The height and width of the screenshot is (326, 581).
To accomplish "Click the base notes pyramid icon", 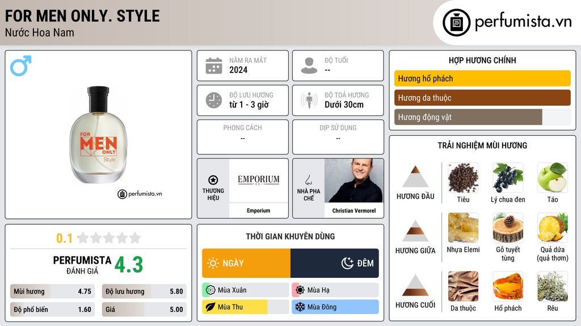I will click(415, 285).
